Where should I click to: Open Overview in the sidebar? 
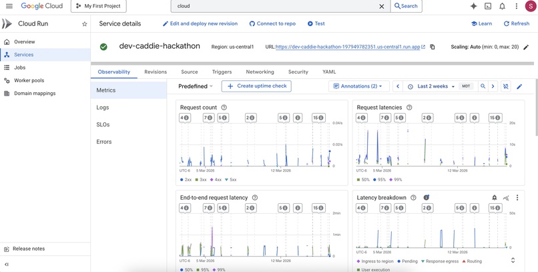tap(45, 42)
